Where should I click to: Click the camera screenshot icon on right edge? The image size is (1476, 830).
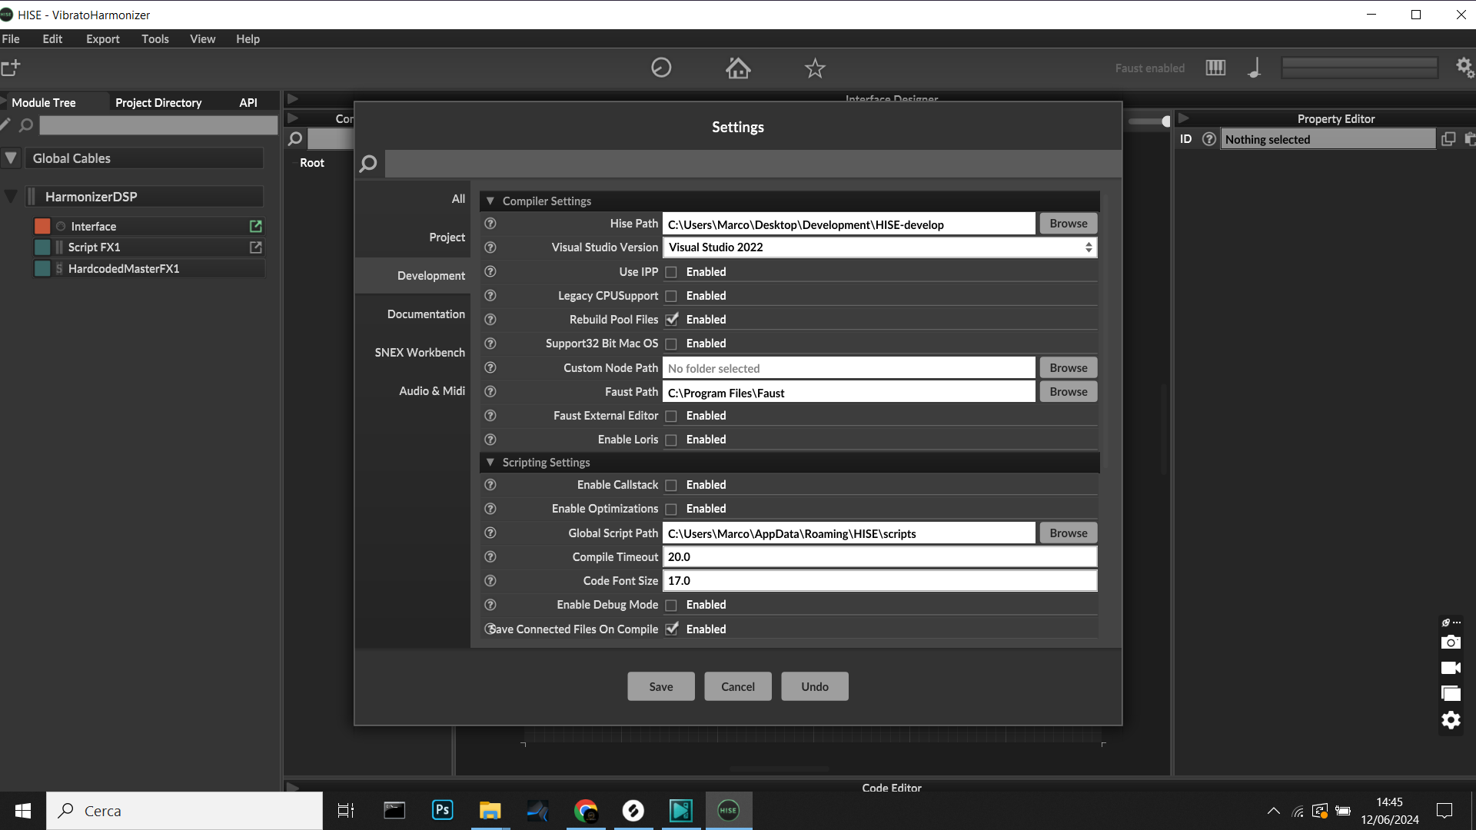point(1451,642)
